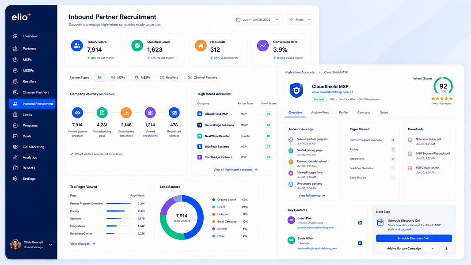Open the more options kebab menu
This screenshot has height=265, width=471.
(x=446, y=249)
